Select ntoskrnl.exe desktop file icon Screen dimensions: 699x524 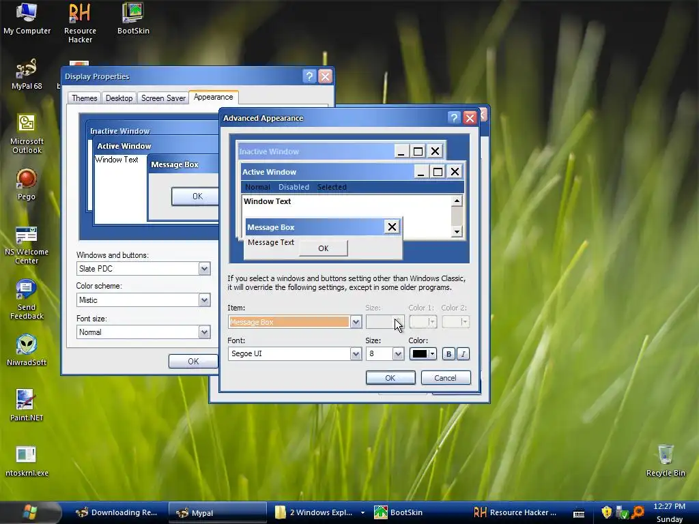click(x=27, y=461)
